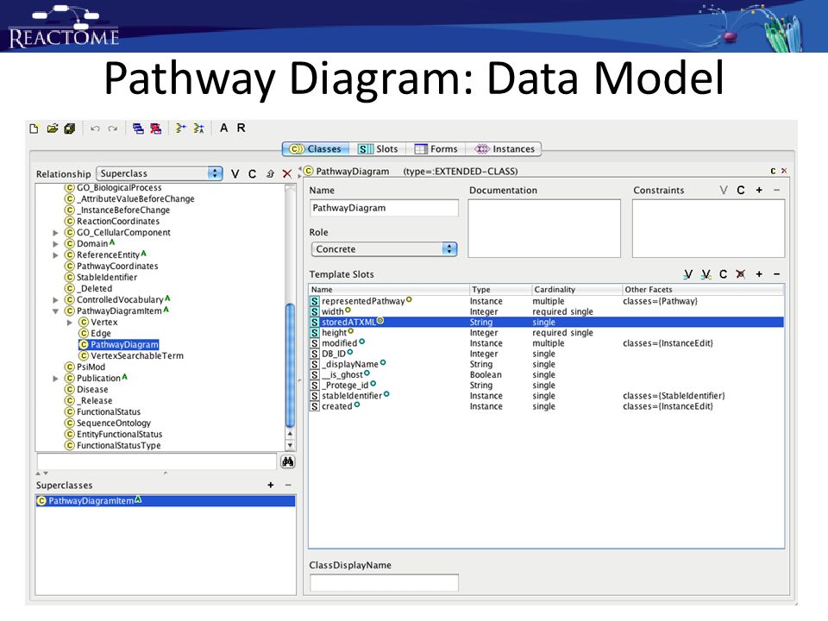The image size is (828, 621).
Task: Select the created slot row
Action: point(547,406)
